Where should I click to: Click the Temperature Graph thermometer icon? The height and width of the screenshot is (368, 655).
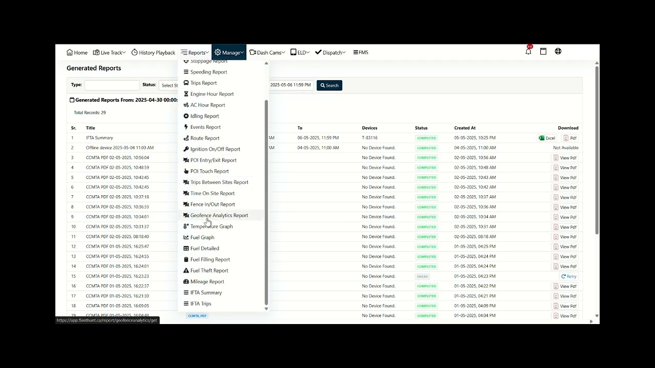pyautogui.click(x=186, y=226)
